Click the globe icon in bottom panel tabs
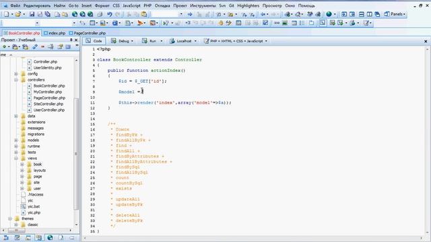The width and height of the screenshot is (431, 242). pyautogui.click(x=50, y=237)
